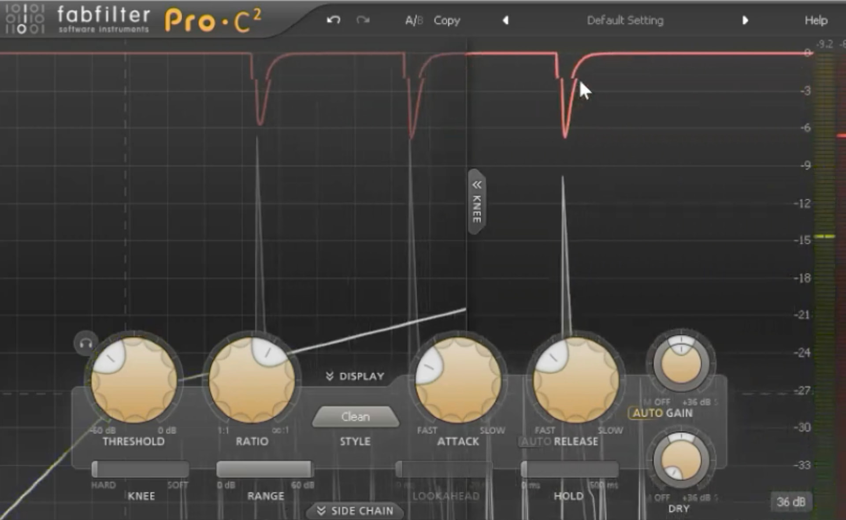Go to previous preset arrow

505,20
